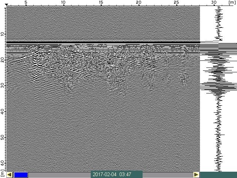Click the thick black surface reflection band in the radargram
The image size is (237, 178).
click(x=103, y=43)
